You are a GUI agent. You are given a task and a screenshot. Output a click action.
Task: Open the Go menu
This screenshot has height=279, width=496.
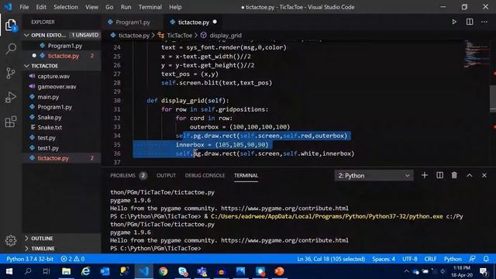109,7
